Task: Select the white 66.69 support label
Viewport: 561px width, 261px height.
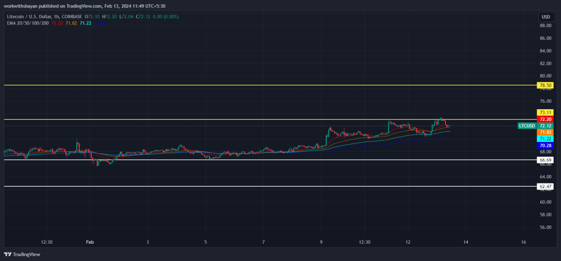Action: point(546,160)
